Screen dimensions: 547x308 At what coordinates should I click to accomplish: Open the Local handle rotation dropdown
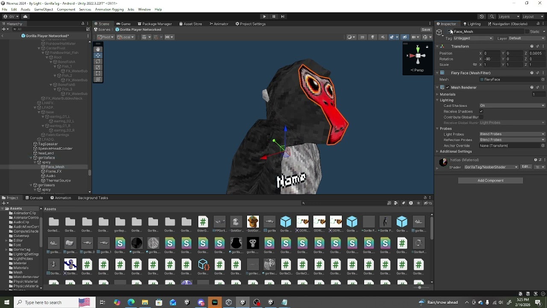(126, 37)
